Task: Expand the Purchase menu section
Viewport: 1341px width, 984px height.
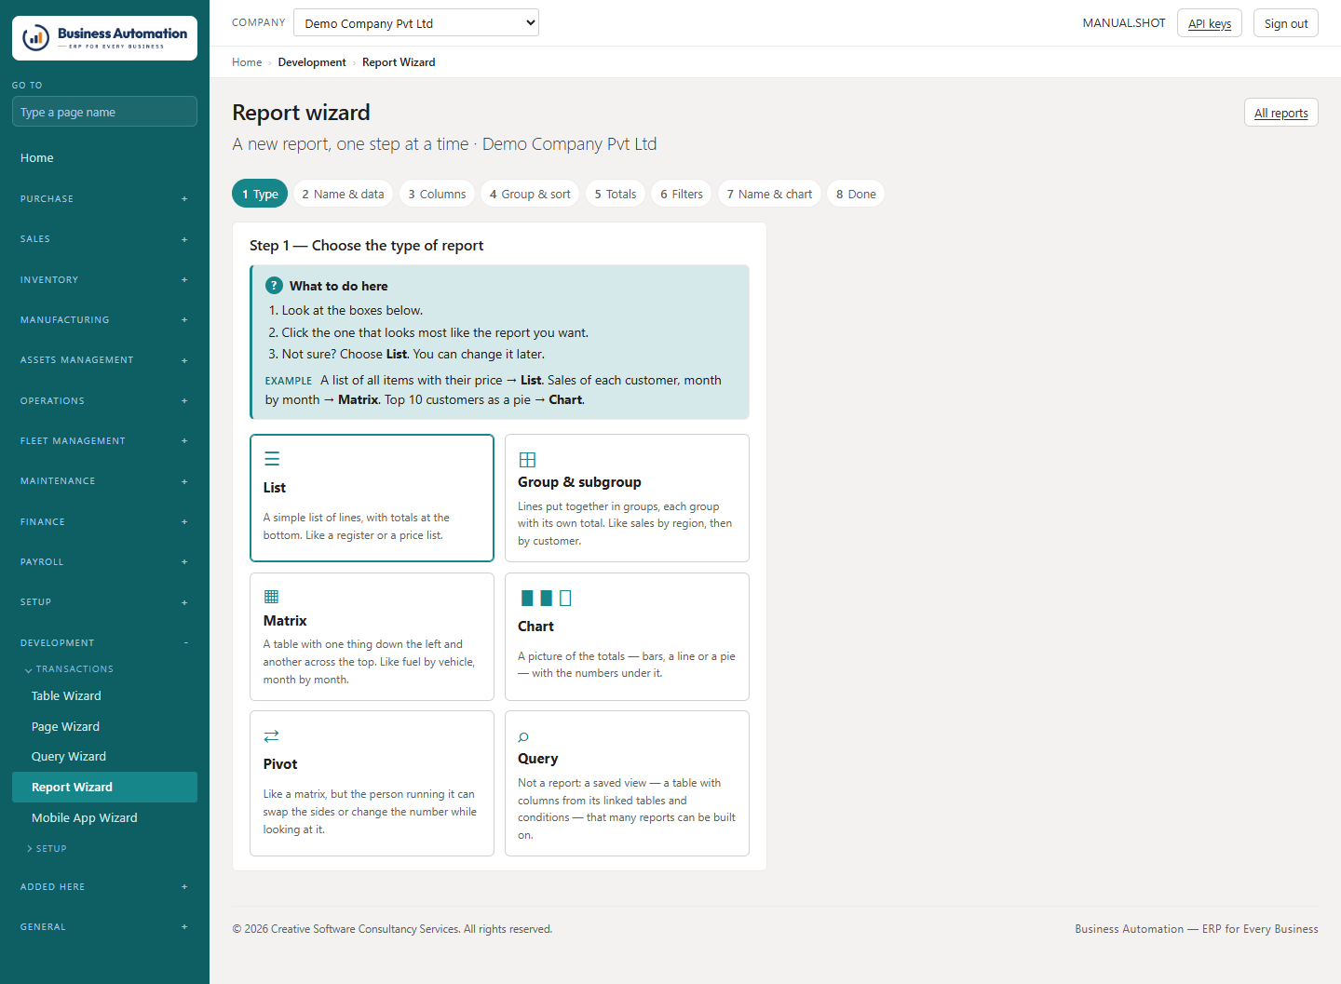Action: (x=104, y=199)
